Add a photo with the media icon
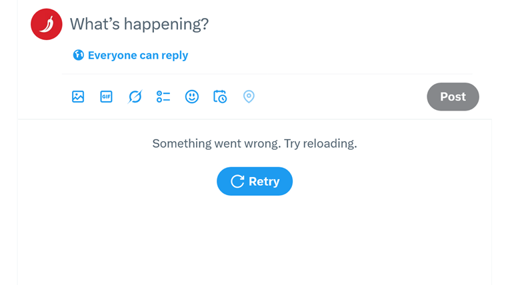This screenshot has height=285, width=510. point(78,97)
